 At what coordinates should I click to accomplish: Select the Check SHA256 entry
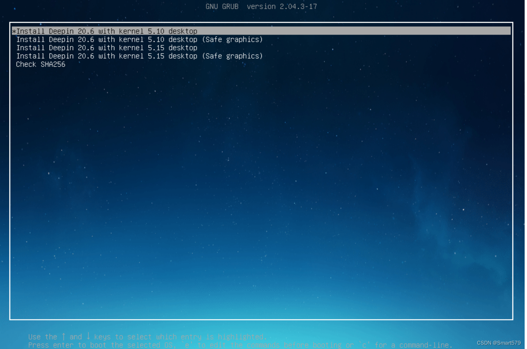(x=40, y=64)
